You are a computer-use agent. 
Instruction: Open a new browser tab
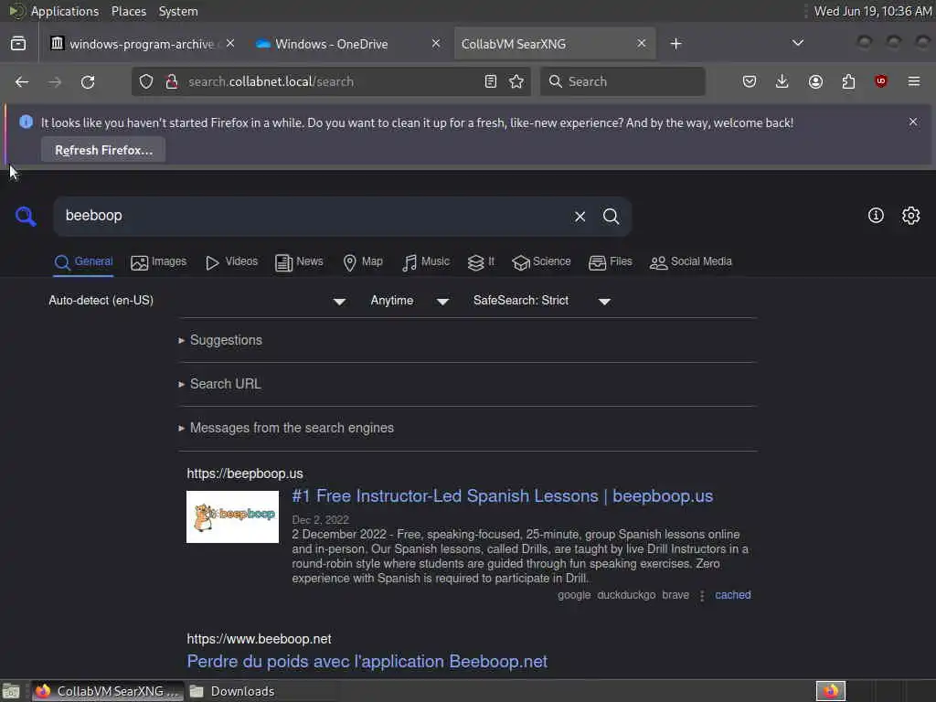(x=675, y=44)
